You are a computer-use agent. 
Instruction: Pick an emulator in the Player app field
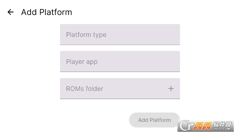[x=120, y=62]
